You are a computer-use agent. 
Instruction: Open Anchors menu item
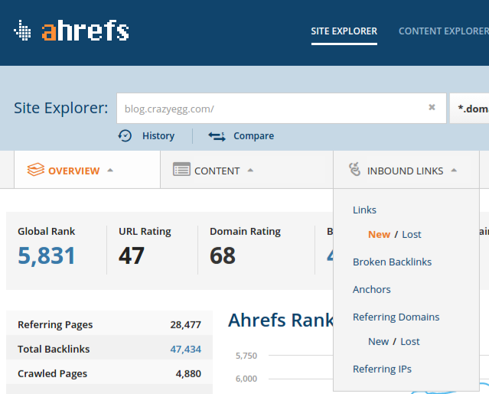(371, 290)
